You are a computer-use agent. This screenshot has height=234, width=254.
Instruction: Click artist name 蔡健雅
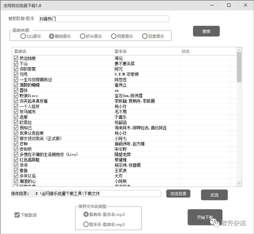[x=121, y=160]
